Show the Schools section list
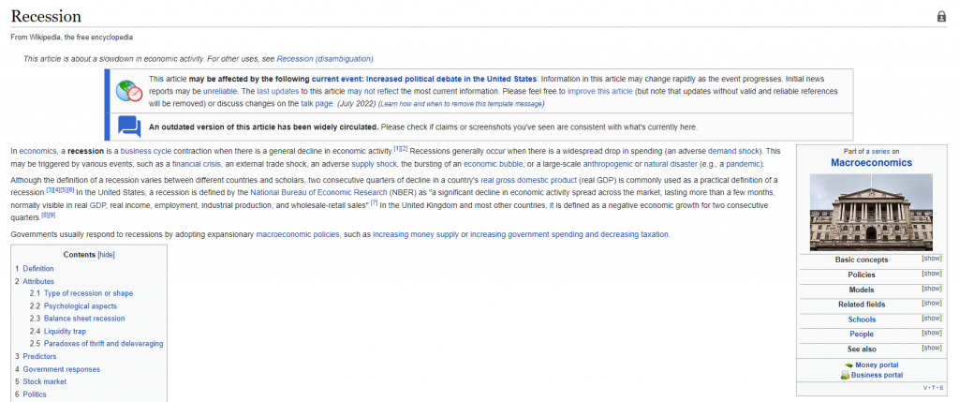This screenshot has height=402, width=959. pos(932,319)
